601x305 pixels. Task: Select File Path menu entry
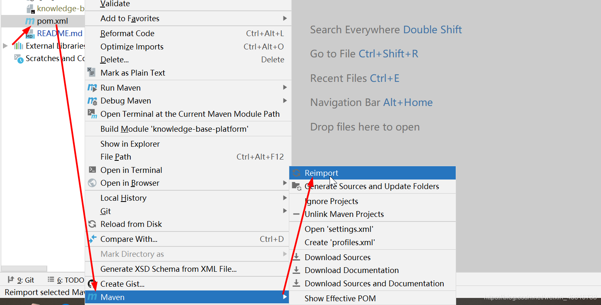tap(188, 157)
